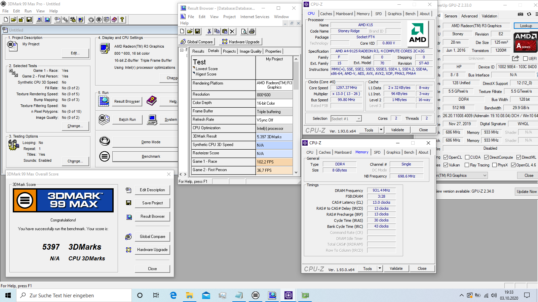This screenshot has height=302, width=538.
Task: Click the Save floppy icon in 3DMark toolbar
Action: (x=29, y=20)
